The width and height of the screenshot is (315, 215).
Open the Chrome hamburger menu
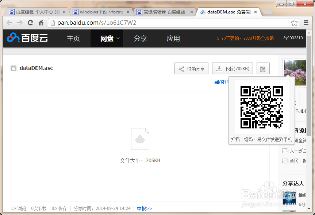306,23
